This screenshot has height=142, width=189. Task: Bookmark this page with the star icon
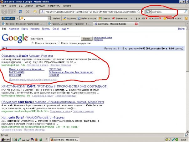click(139, 12)
